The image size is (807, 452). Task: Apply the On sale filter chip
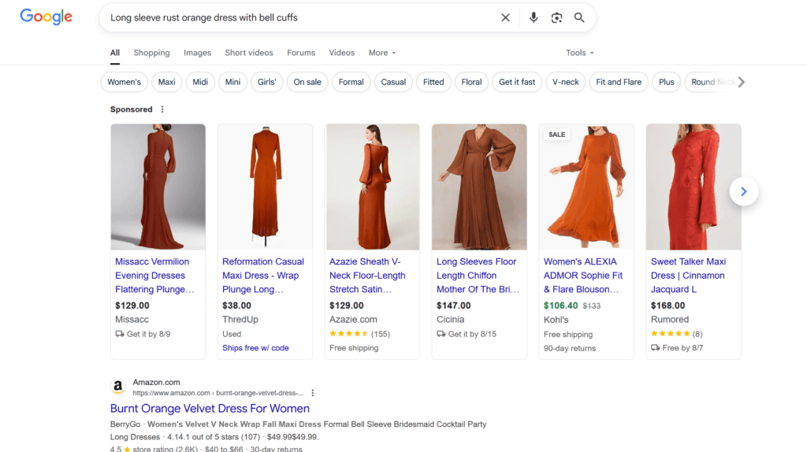coord(307,82)
